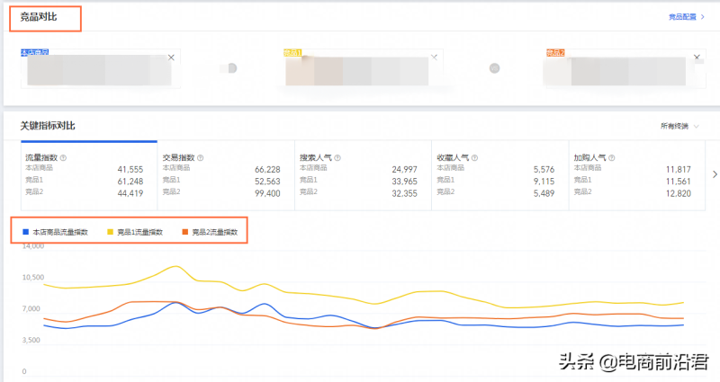Open the 所有终端 dropdown
Screen dimensions: 720x382
tap(679, 126)
